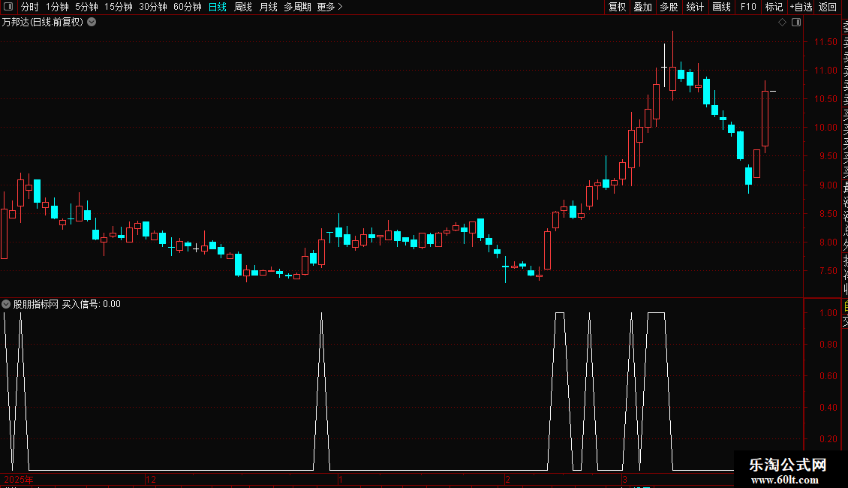
Task: Click the 7.50 price axis label
Action: pos(828,271)
